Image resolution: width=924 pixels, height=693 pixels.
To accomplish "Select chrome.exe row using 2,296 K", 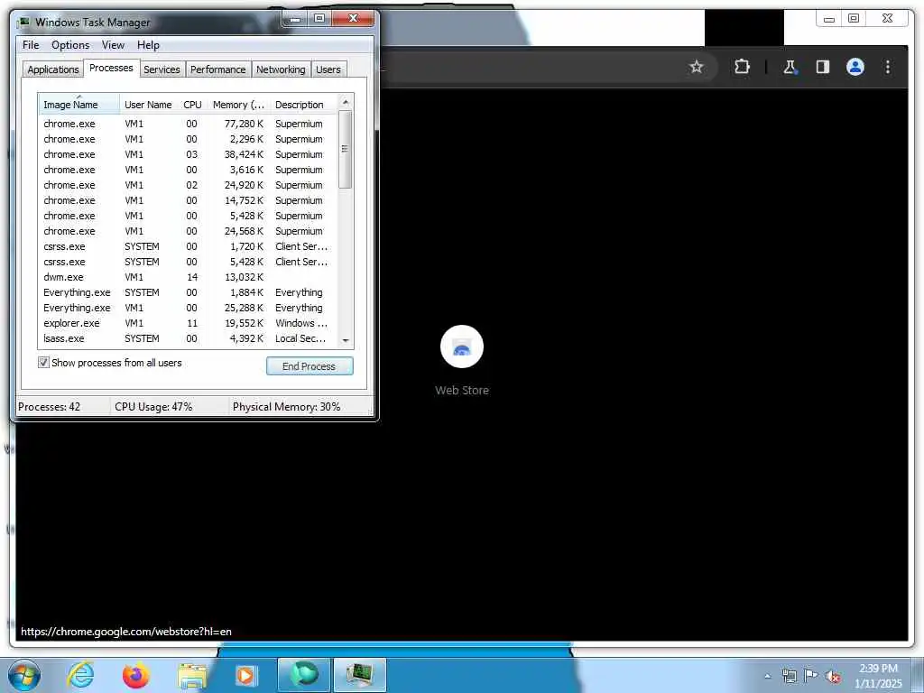I will 189,139.
